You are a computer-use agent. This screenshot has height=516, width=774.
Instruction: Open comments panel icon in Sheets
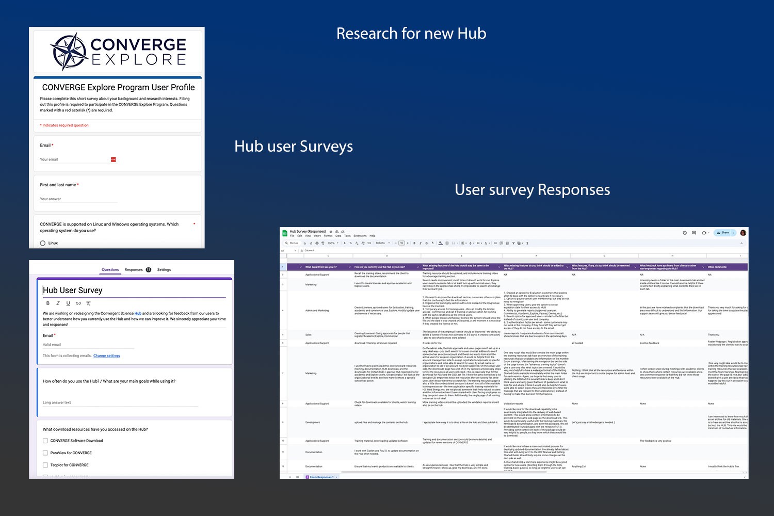click(694, 233)
